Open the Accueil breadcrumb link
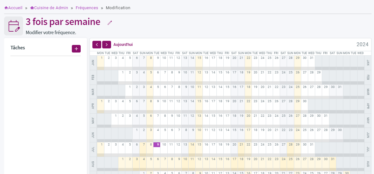The width and height of the screenshot is (374, 174). coord(15,8)
